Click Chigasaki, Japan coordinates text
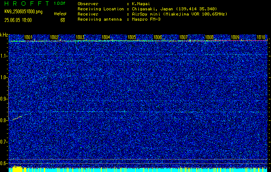The height and width of the screenshot is (172, 271). (x=174, y=9)
